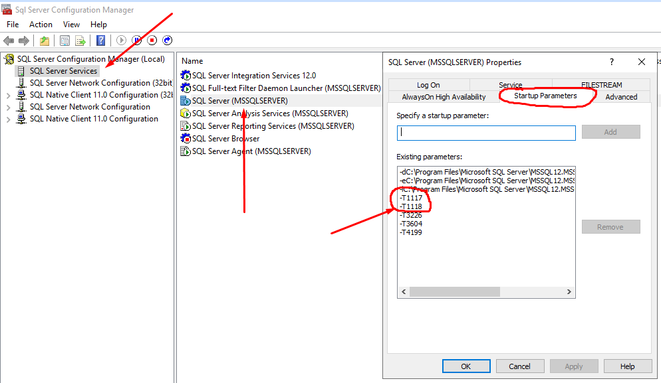Select the -T3226 parameter
Viewport: 661px width, 383px height.
tap(411, 215)
